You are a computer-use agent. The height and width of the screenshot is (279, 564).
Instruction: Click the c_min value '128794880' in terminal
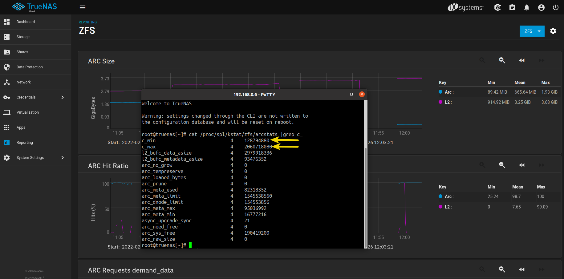tap(257, 141)
